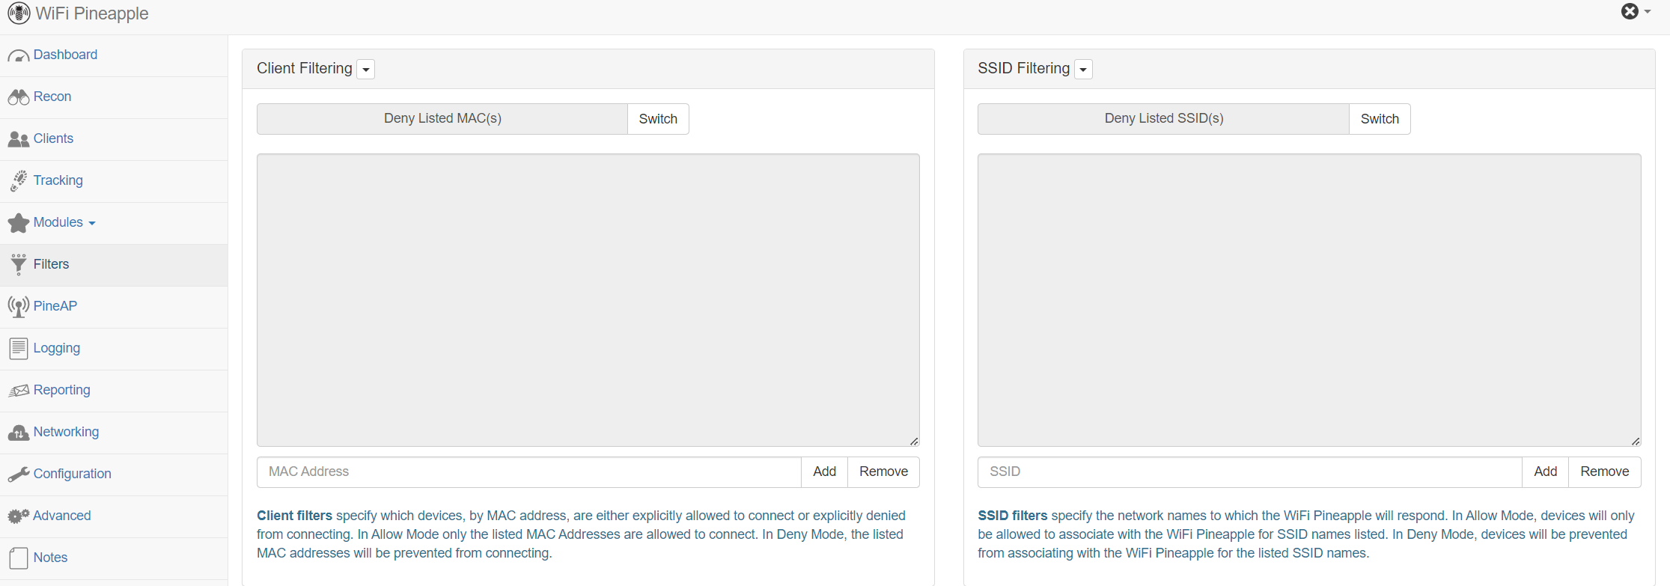Focus the SSID input field

click(1250, 471)
